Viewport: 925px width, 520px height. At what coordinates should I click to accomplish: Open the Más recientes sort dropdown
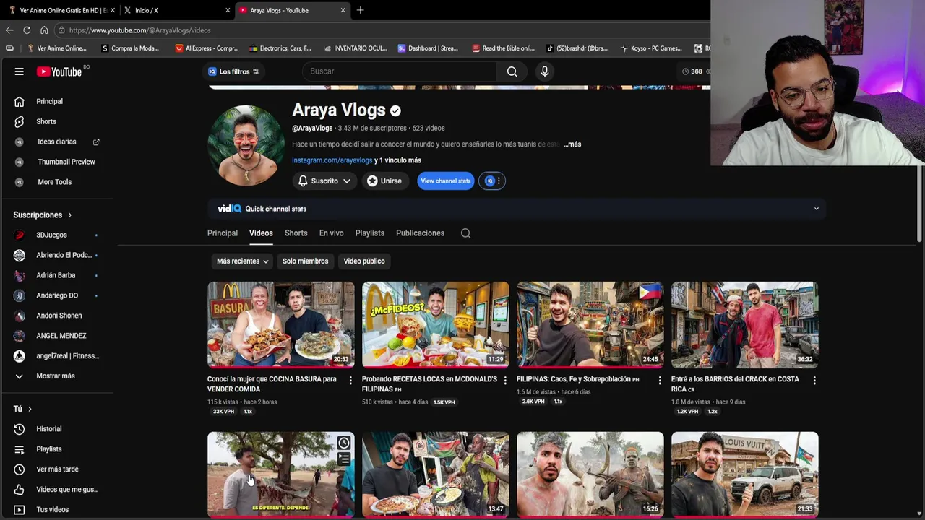click(x=242, y=261)
